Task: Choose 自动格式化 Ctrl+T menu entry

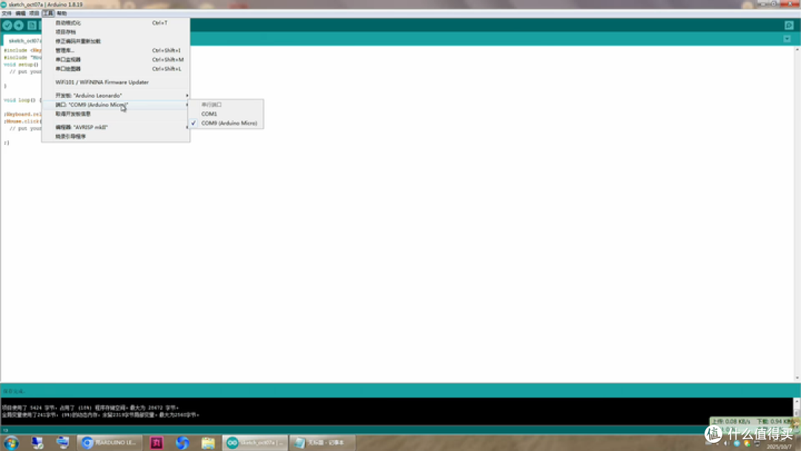Action: (x=116, y=23)
